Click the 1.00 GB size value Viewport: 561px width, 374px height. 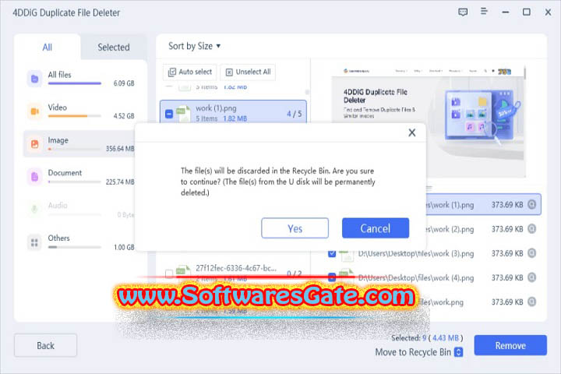click(x=124, y=247)
